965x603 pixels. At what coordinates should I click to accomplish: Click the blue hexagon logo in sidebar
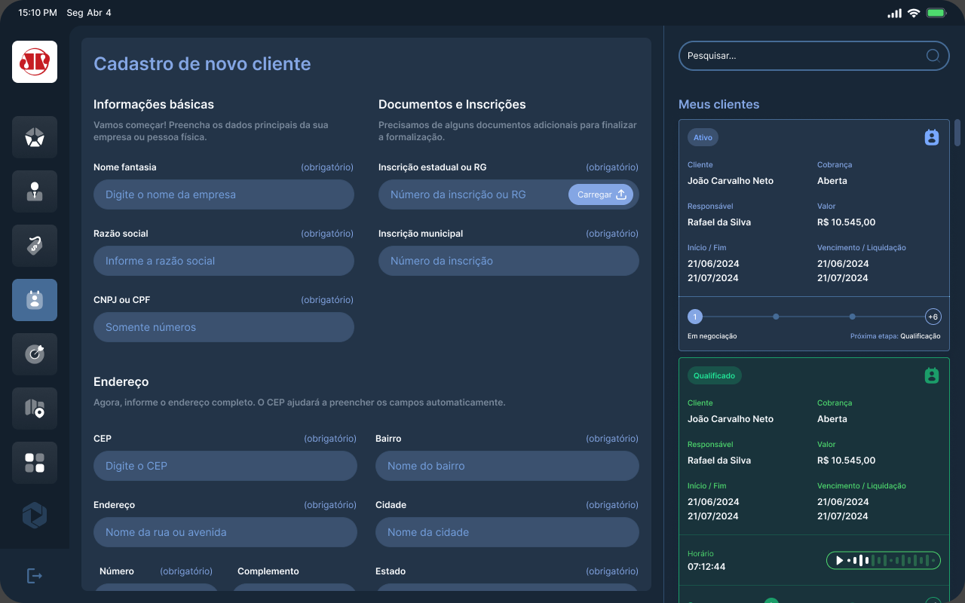pyautogui.click(x=35, y=516)
